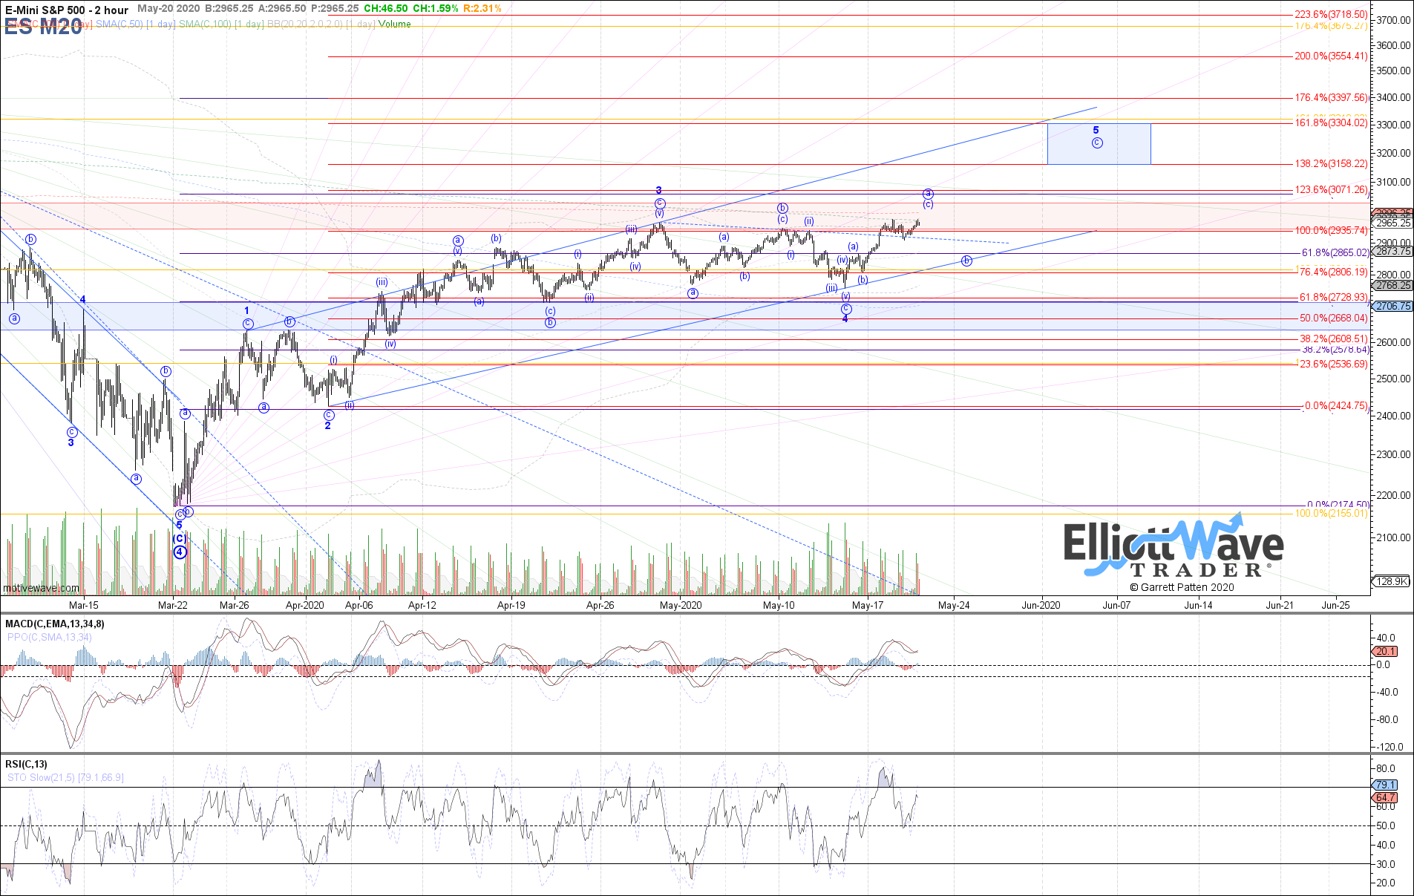Click the Jun-2020 date on time axis
Viewport: 1414px width, 896px height.
1041,605
